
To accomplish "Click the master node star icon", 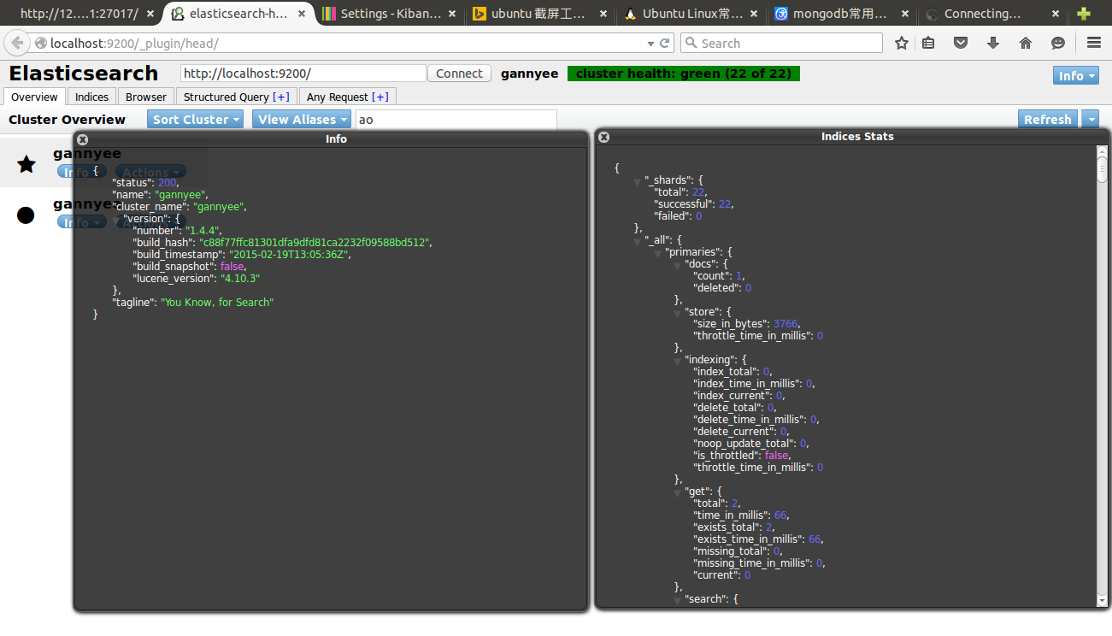I will (26, 164).
